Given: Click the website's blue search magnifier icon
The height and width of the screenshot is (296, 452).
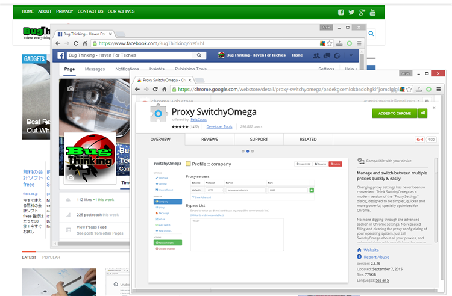Looking at the screenshot, I should [371, 34].
